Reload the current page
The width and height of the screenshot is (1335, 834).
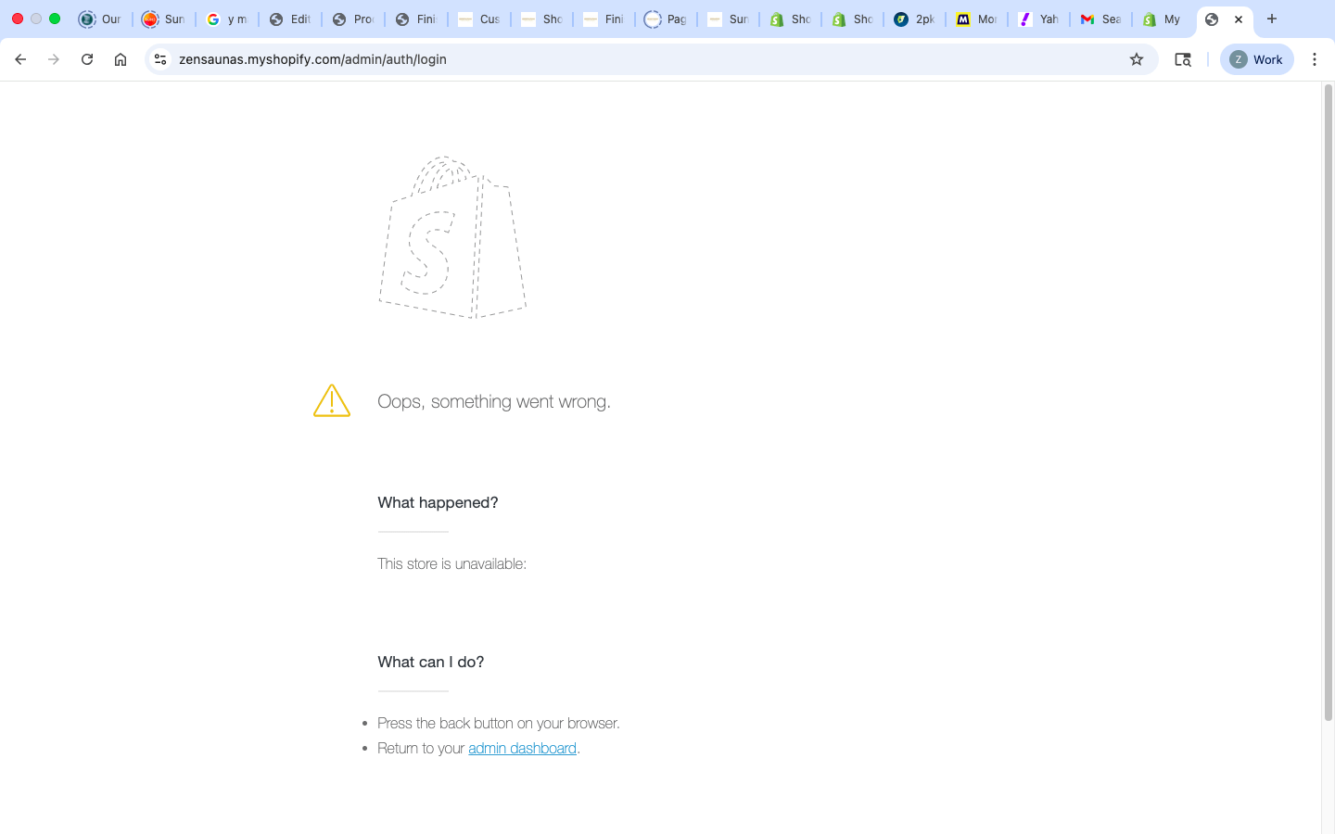(x=87, y=59)
